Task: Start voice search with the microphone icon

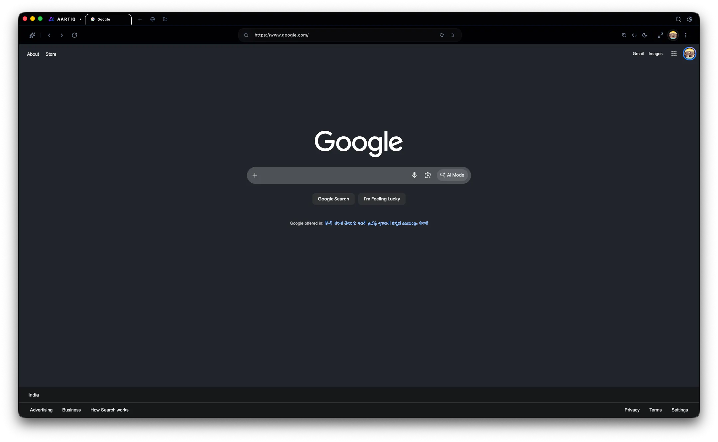Action: pyautogui.click(x=414, y=175)
